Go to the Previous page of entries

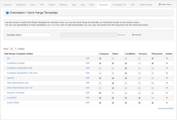162,108
